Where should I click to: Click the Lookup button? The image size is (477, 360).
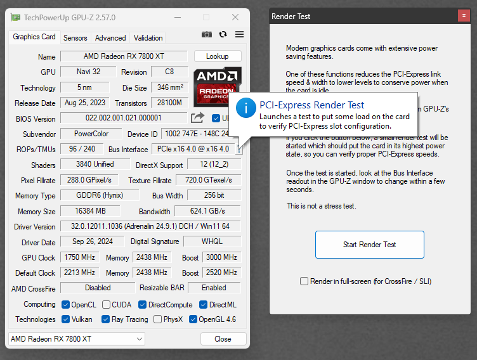(218, 56)
